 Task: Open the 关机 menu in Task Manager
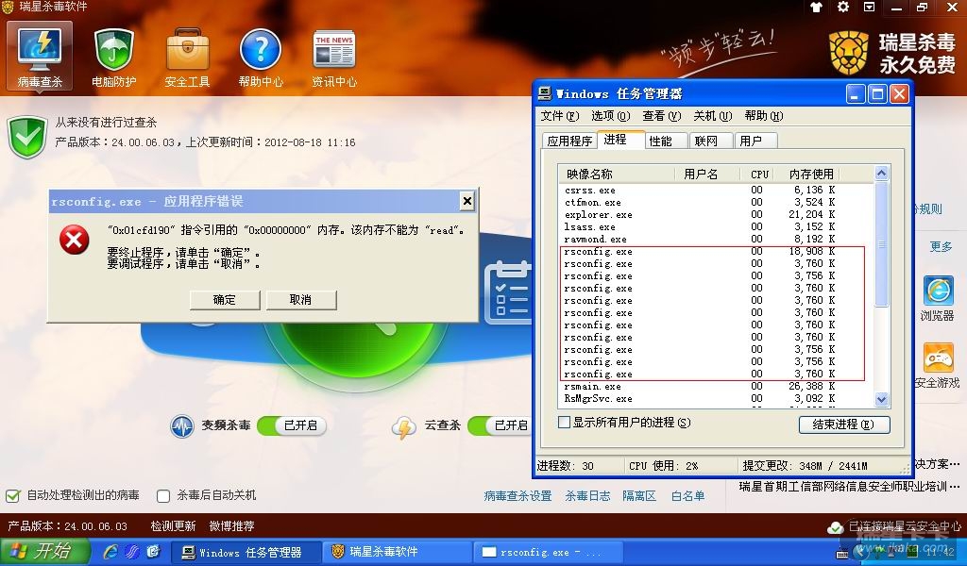pyautogui.click(x=712, y=116)
